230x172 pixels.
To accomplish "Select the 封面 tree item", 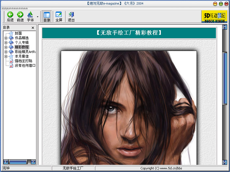I will tap(18, 33).
